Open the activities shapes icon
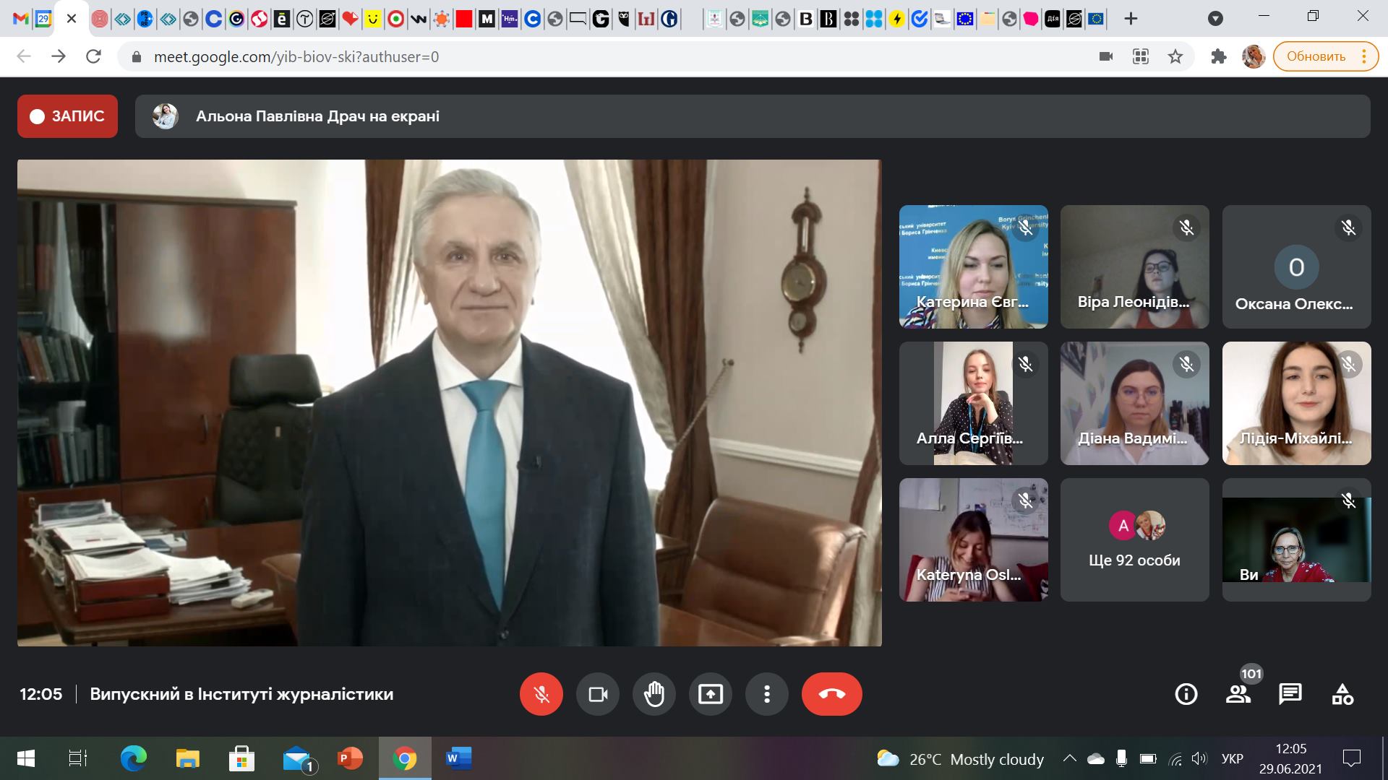 pos(1342,694)
